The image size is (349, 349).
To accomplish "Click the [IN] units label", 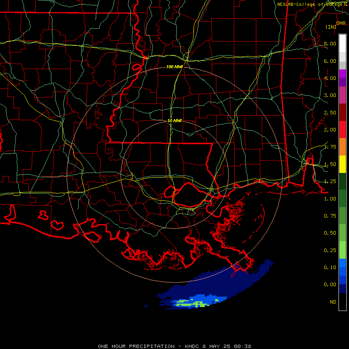I will click(331, 27).
